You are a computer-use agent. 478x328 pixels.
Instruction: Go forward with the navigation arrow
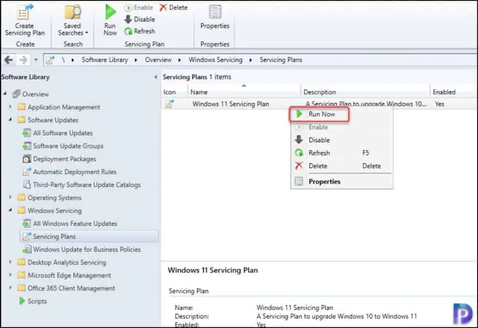tap(23, 60)
